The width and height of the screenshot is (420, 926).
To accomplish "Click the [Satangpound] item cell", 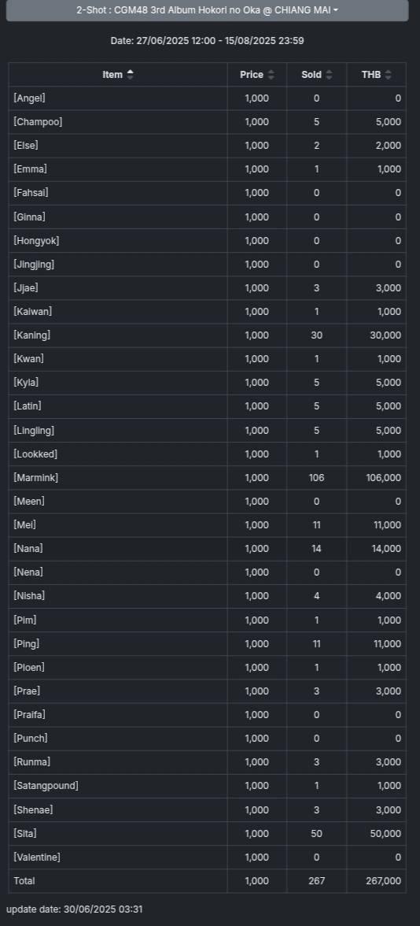I will pyautogui.click(x=118, y=786).
